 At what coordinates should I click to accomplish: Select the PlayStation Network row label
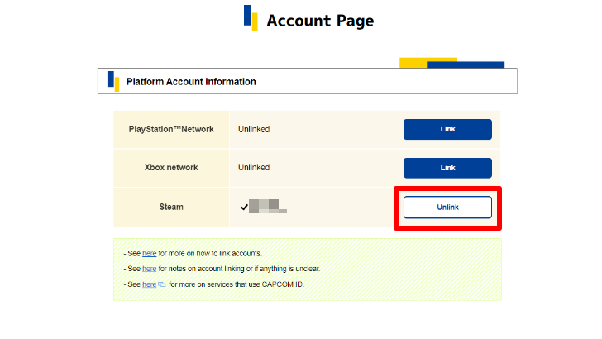(x=171, y=129)
